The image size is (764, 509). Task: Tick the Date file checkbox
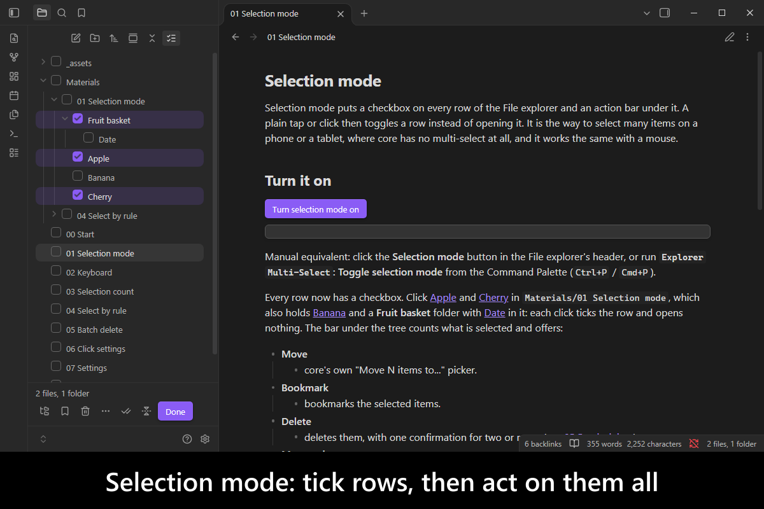click(x=88, y=138)
